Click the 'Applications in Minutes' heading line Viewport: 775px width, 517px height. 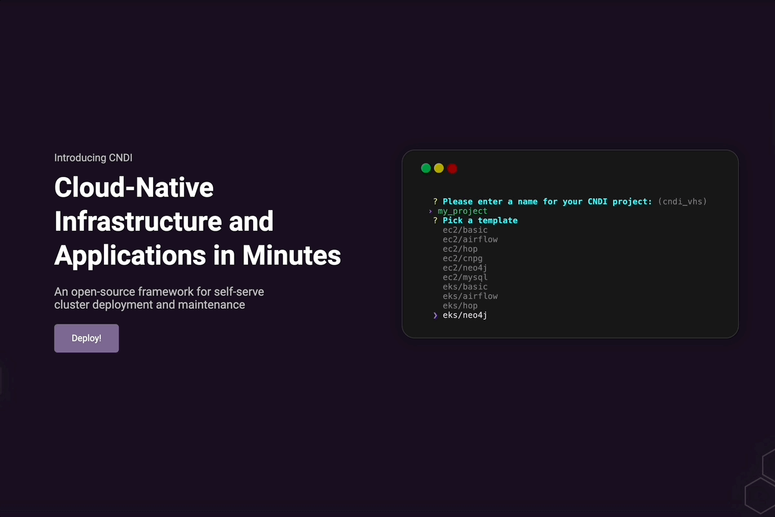tap(198, 255)
